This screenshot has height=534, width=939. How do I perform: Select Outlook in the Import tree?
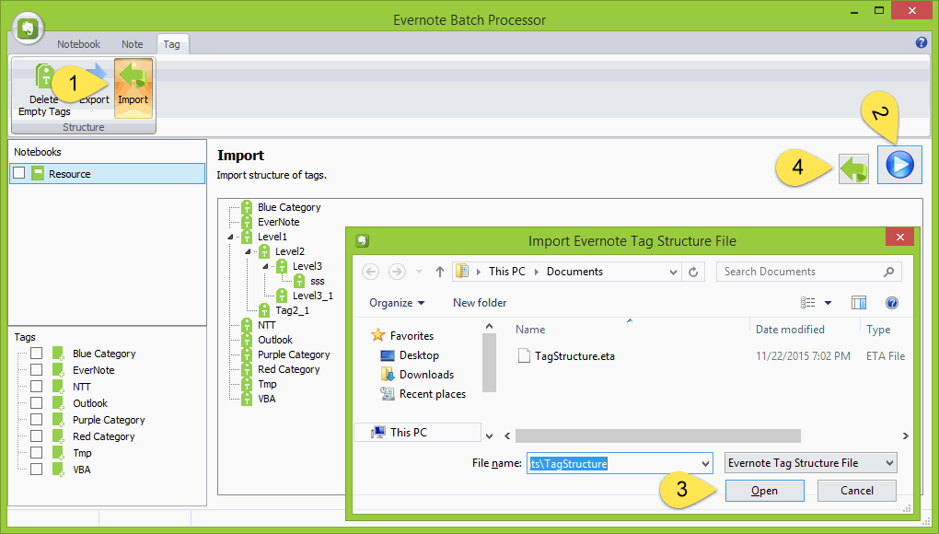(275, 340)
